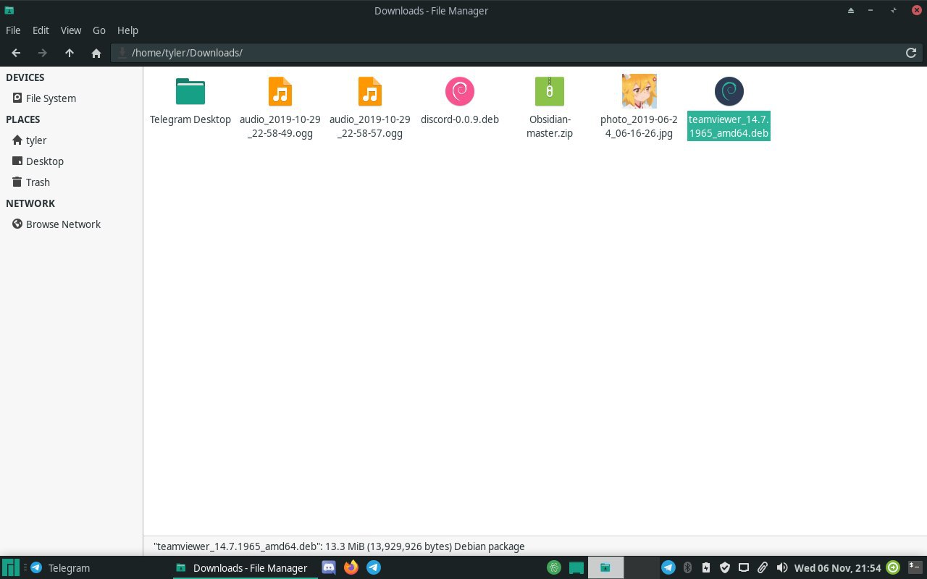Open the volume speaker control

[781, 568]
